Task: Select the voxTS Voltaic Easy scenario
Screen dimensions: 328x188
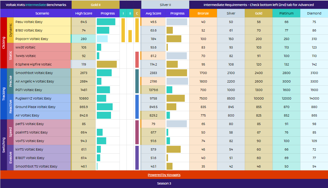Action: 42,141
